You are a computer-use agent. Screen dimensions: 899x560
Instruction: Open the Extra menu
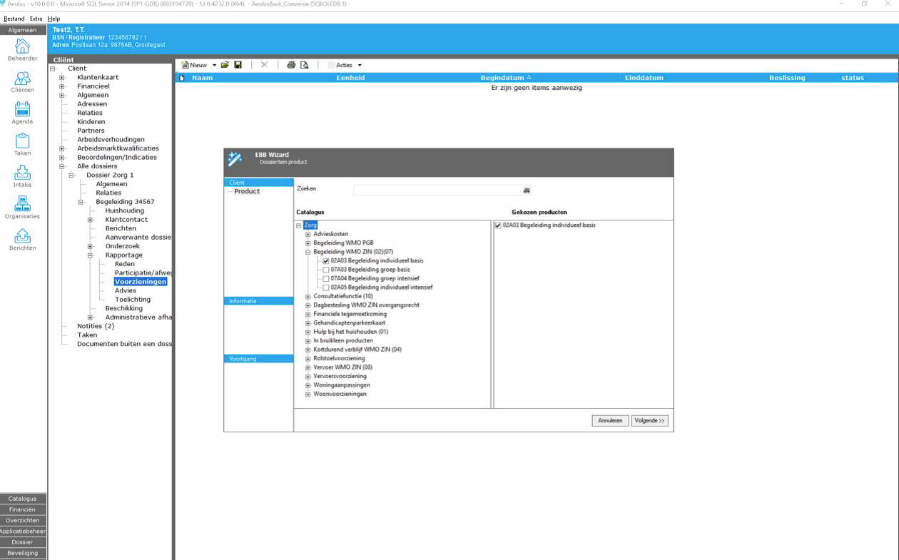[36, 19]
